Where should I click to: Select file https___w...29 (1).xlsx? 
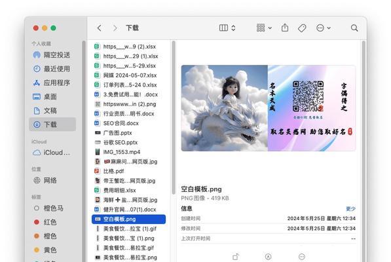pos(128,56)
